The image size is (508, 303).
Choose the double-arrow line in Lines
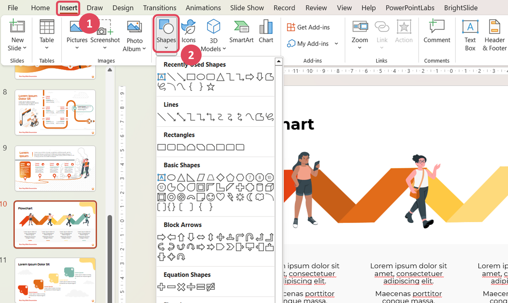[181, 117]
